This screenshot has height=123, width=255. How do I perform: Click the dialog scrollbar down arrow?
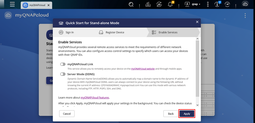point(197,105)
